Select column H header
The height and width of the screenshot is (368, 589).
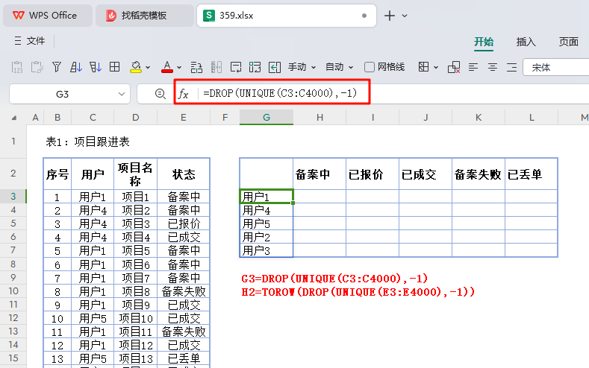[x=320, y=117]
